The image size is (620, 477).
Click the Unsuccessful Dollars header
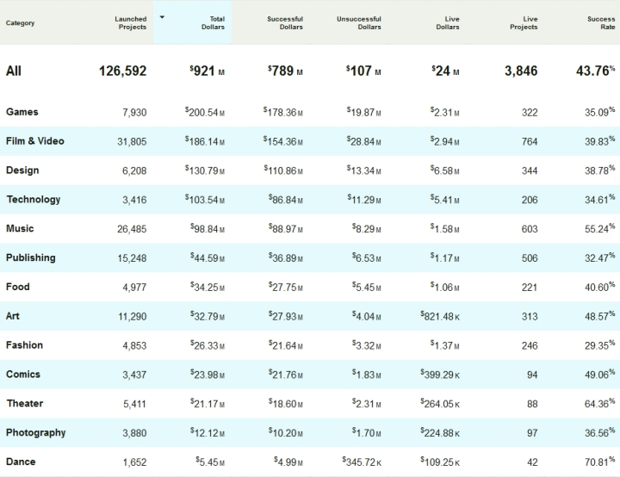click(x=358, y=23)
